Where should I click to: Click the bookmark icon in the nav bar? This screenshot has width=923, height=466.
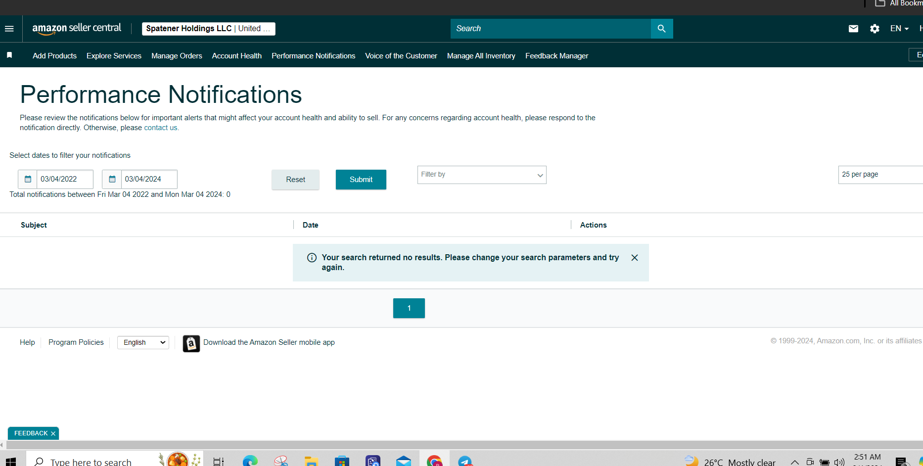point(9,55)
